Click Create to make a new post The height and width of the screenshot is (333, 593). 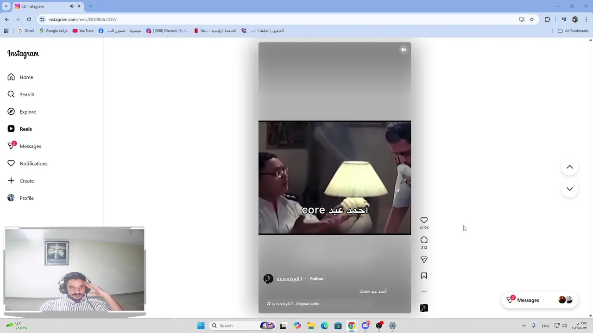click(21, 181)
